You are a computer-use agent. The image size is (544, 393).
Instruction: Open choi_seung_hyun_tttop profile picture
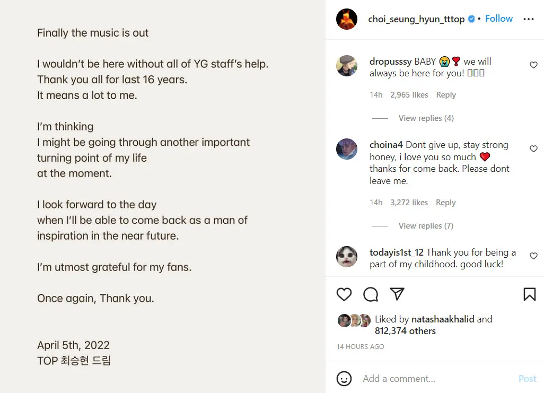(347, 19)
